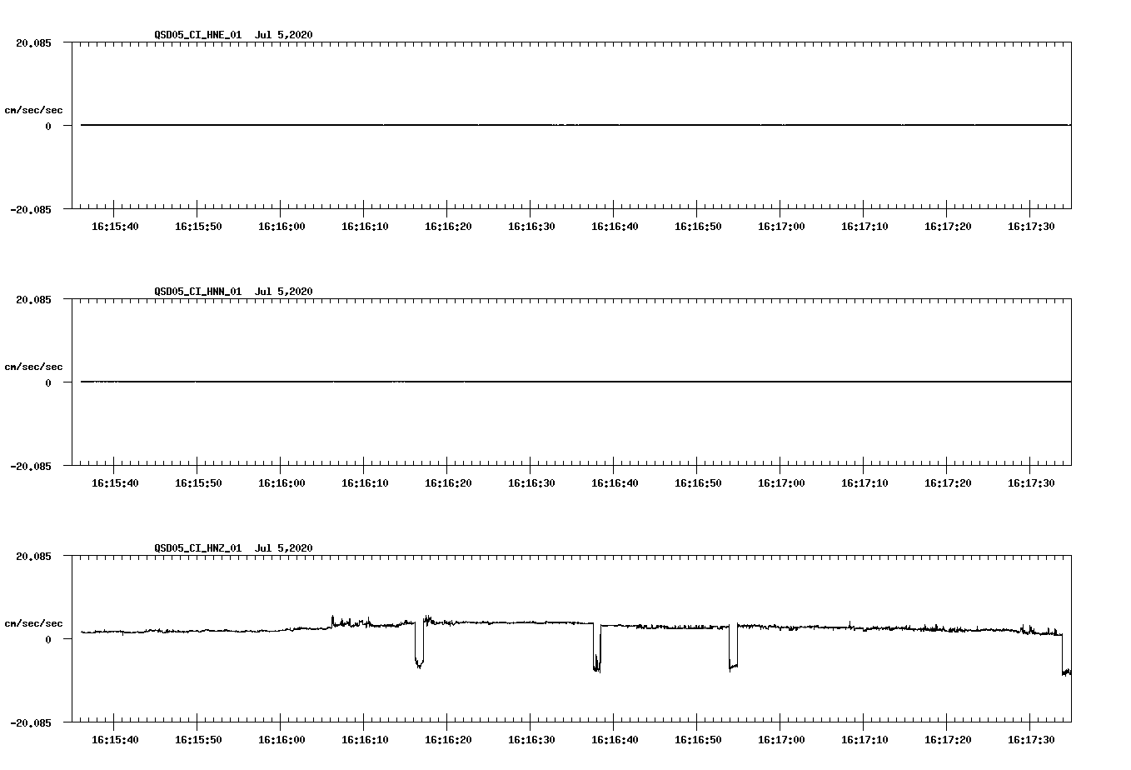1131x770 pixels.
Task: Click the QSD05_CI_HNZ_01 plot title
Action: click(x=234, y=548)
